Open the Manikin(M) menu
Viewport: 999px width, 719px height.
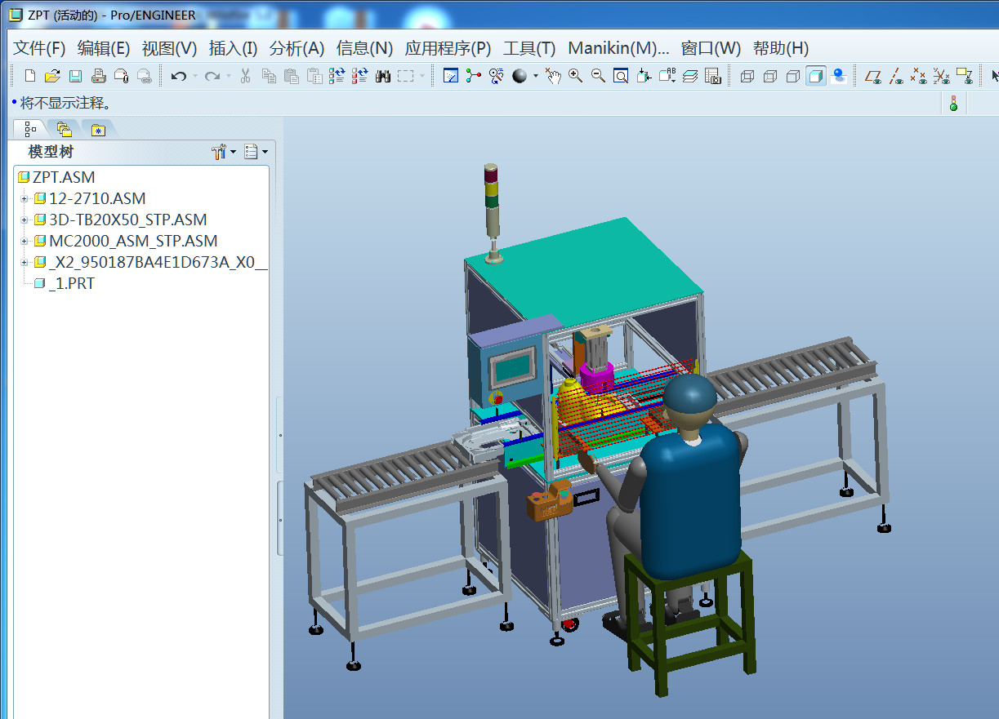click(x=618, y=48)
